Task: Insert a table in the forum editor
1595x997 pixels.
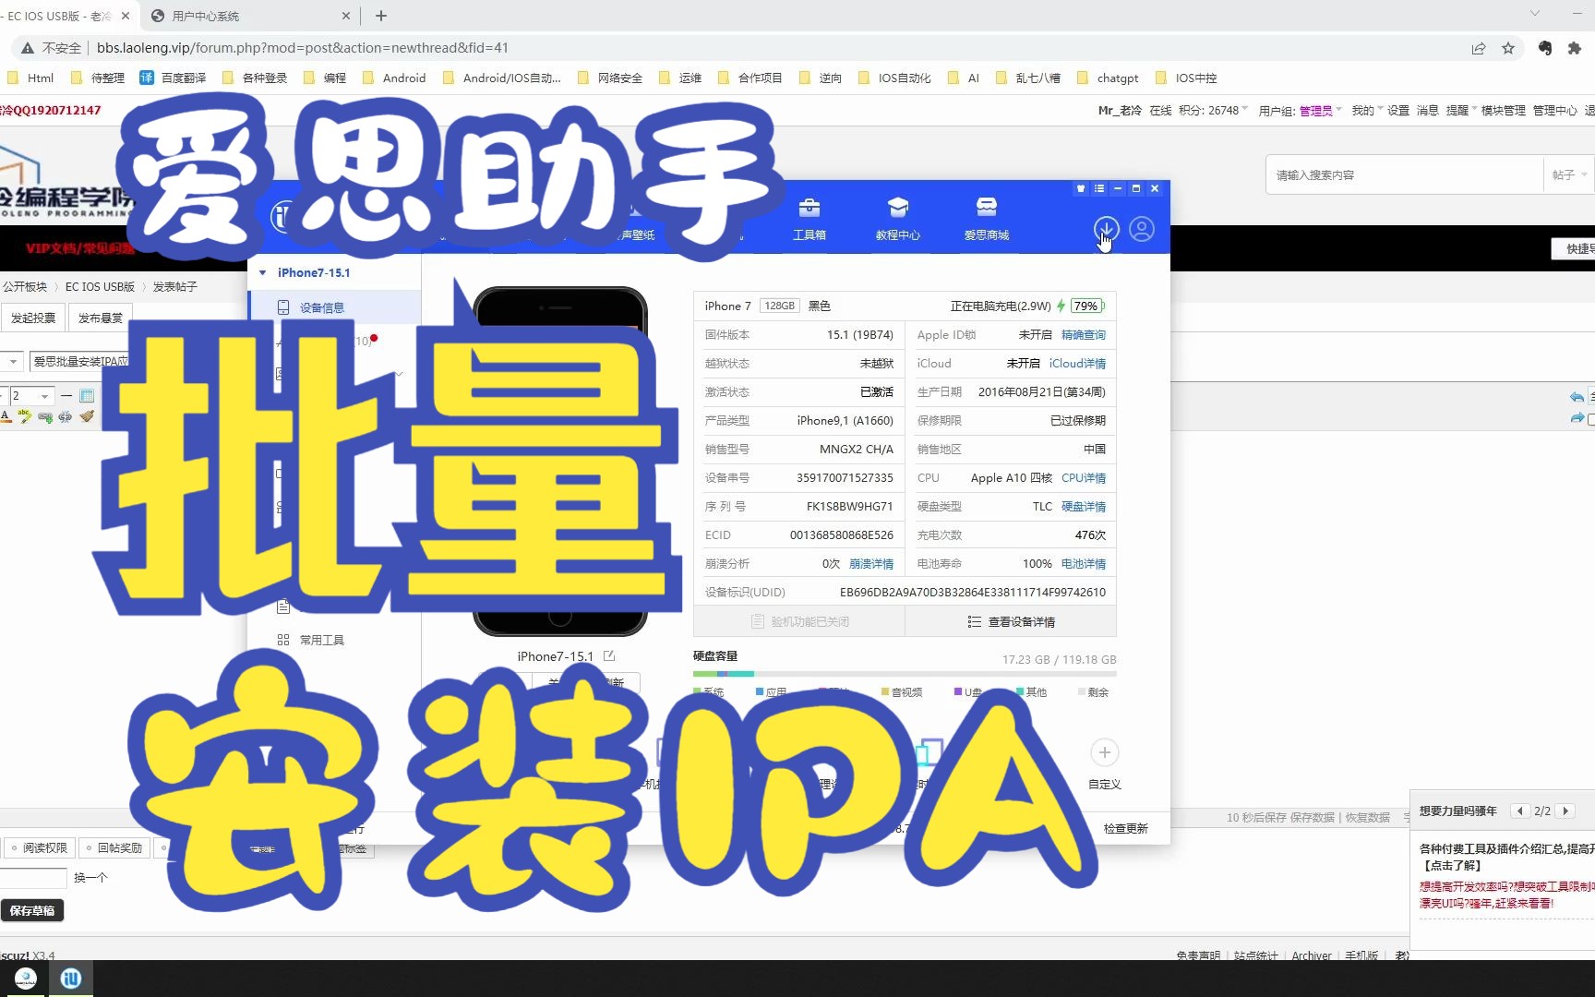Action: click(x=87, y=396)
